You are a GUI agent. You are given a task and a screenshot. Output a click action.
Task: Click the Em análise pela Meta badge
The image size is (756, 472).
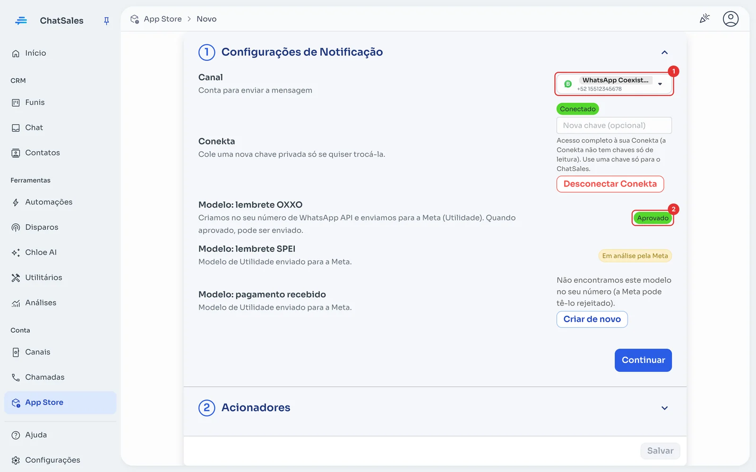pos(635,256)
